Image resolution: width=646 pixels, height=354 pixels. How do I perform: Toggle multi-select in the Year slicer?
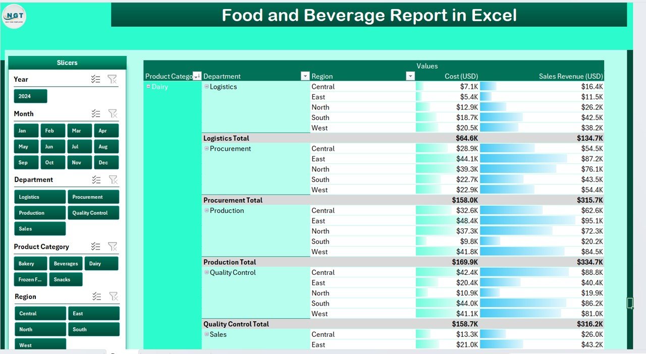95,79
